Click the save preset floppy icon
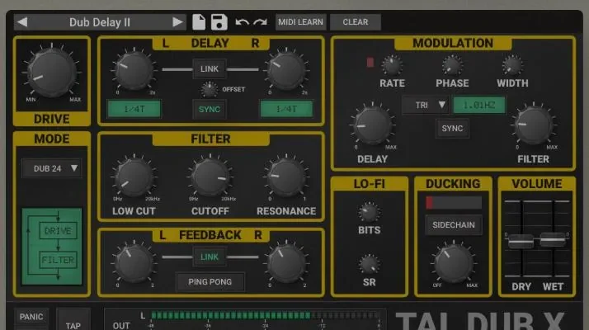Image resolution: width=589 pixels, height=330 pixels. click(219, 22)
